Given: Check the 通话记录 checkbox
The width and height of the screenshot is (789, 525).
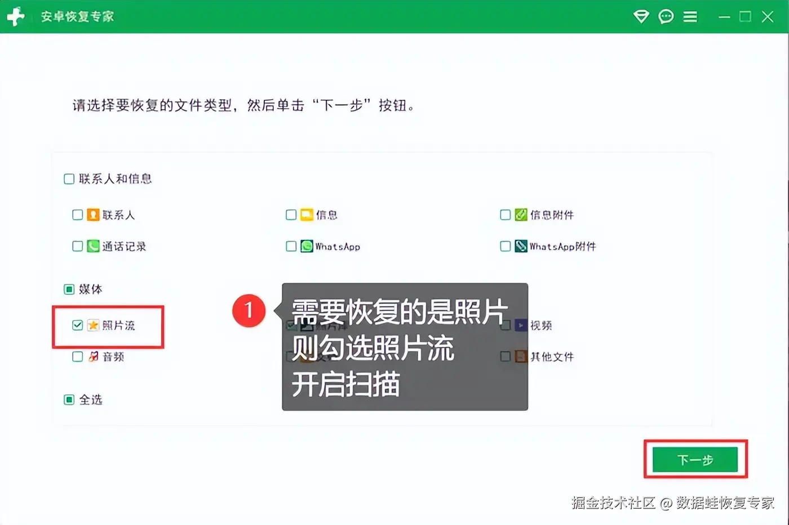Looking at the screenshot, I should [78, 246].
